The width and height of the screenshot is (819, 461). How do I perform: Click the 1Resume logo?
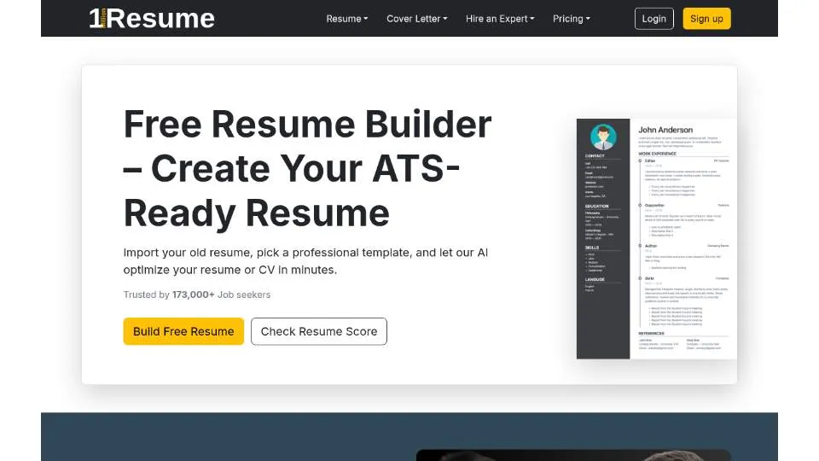coord(152,18)
